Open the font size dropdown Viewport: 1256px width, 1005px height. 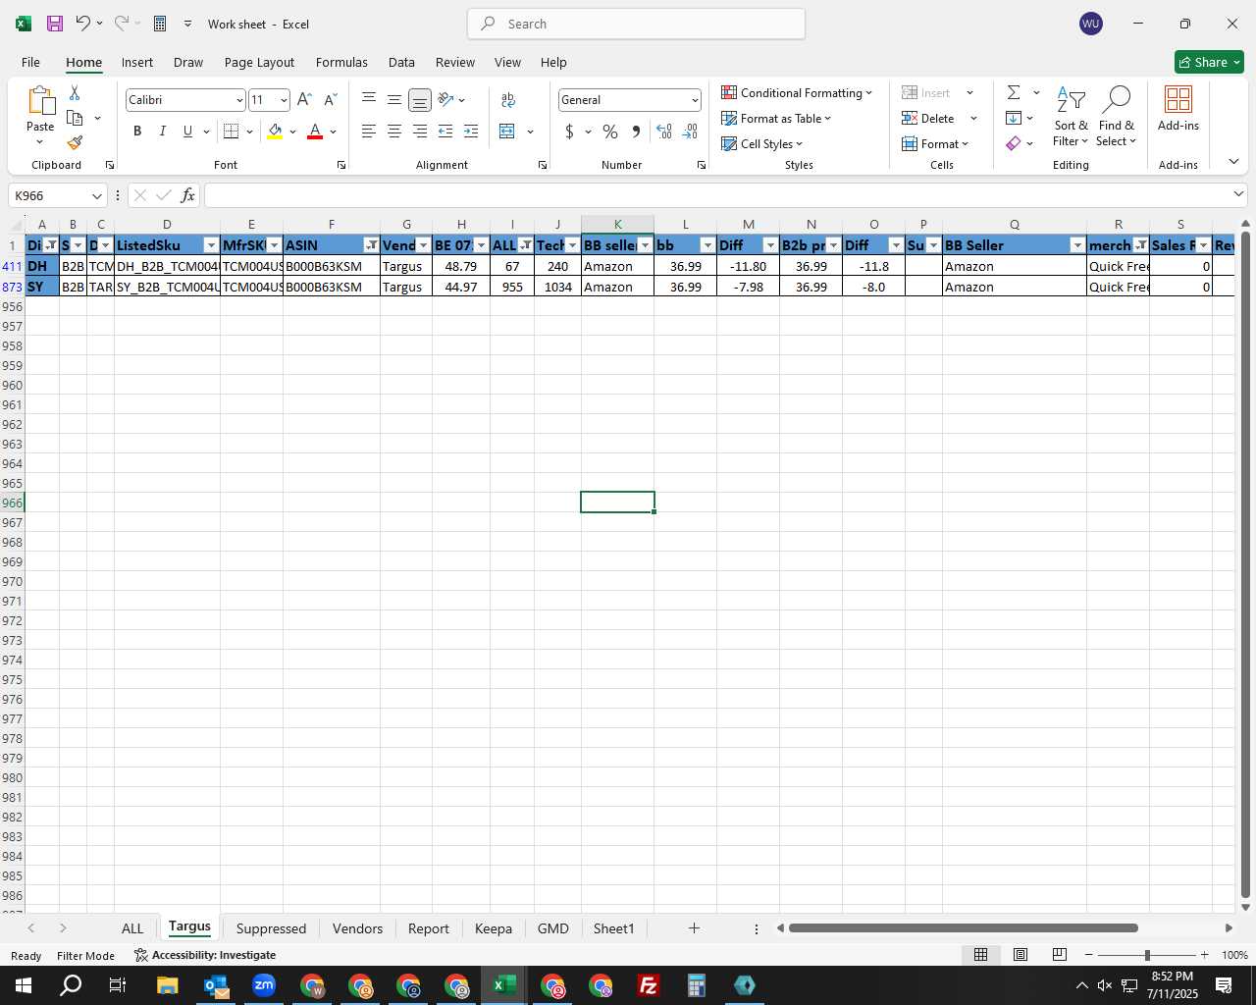pos(284,100)
